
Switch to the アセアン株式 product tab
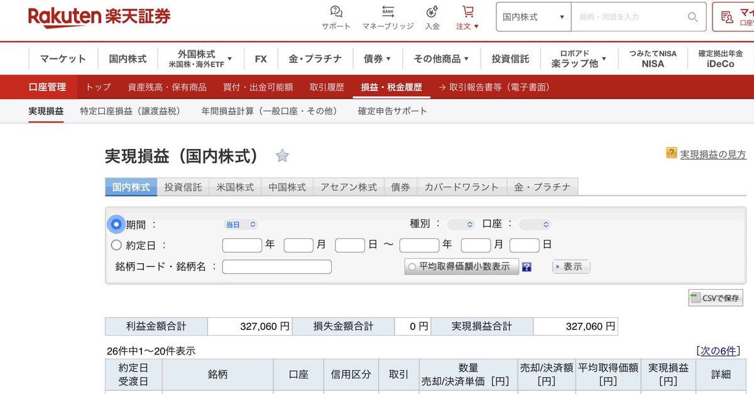tap(349, 187)
